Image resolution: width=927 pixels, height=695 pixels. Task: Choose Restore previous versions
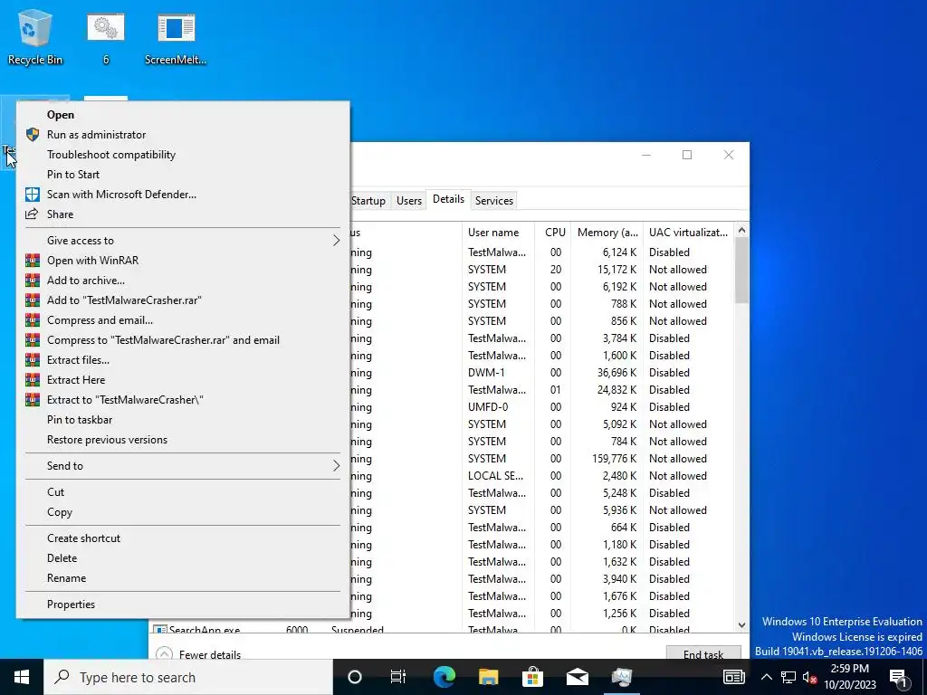[x=183, y=440]
